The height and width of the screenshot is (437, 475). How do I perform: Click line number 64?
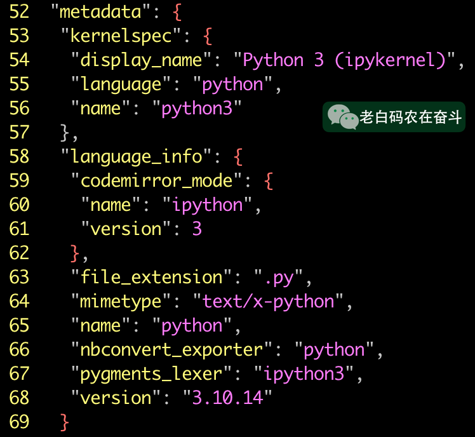[20, 301]
